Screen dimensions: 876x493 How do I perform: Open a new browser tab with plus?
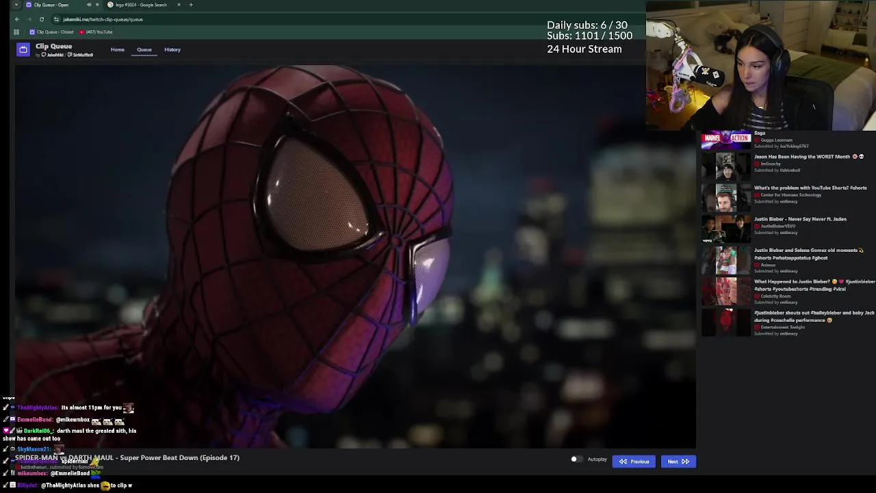pyautogui.click(x=191, y=5)
